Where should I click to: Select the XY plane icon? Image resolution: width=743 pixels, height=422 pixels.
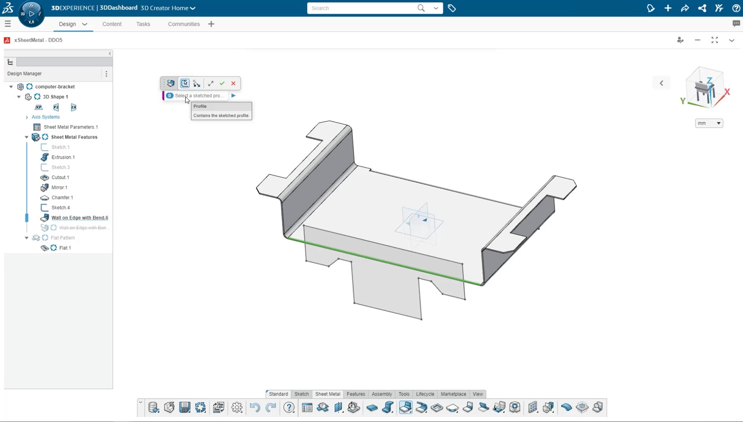pyautogui.click(x=38, y=107)
